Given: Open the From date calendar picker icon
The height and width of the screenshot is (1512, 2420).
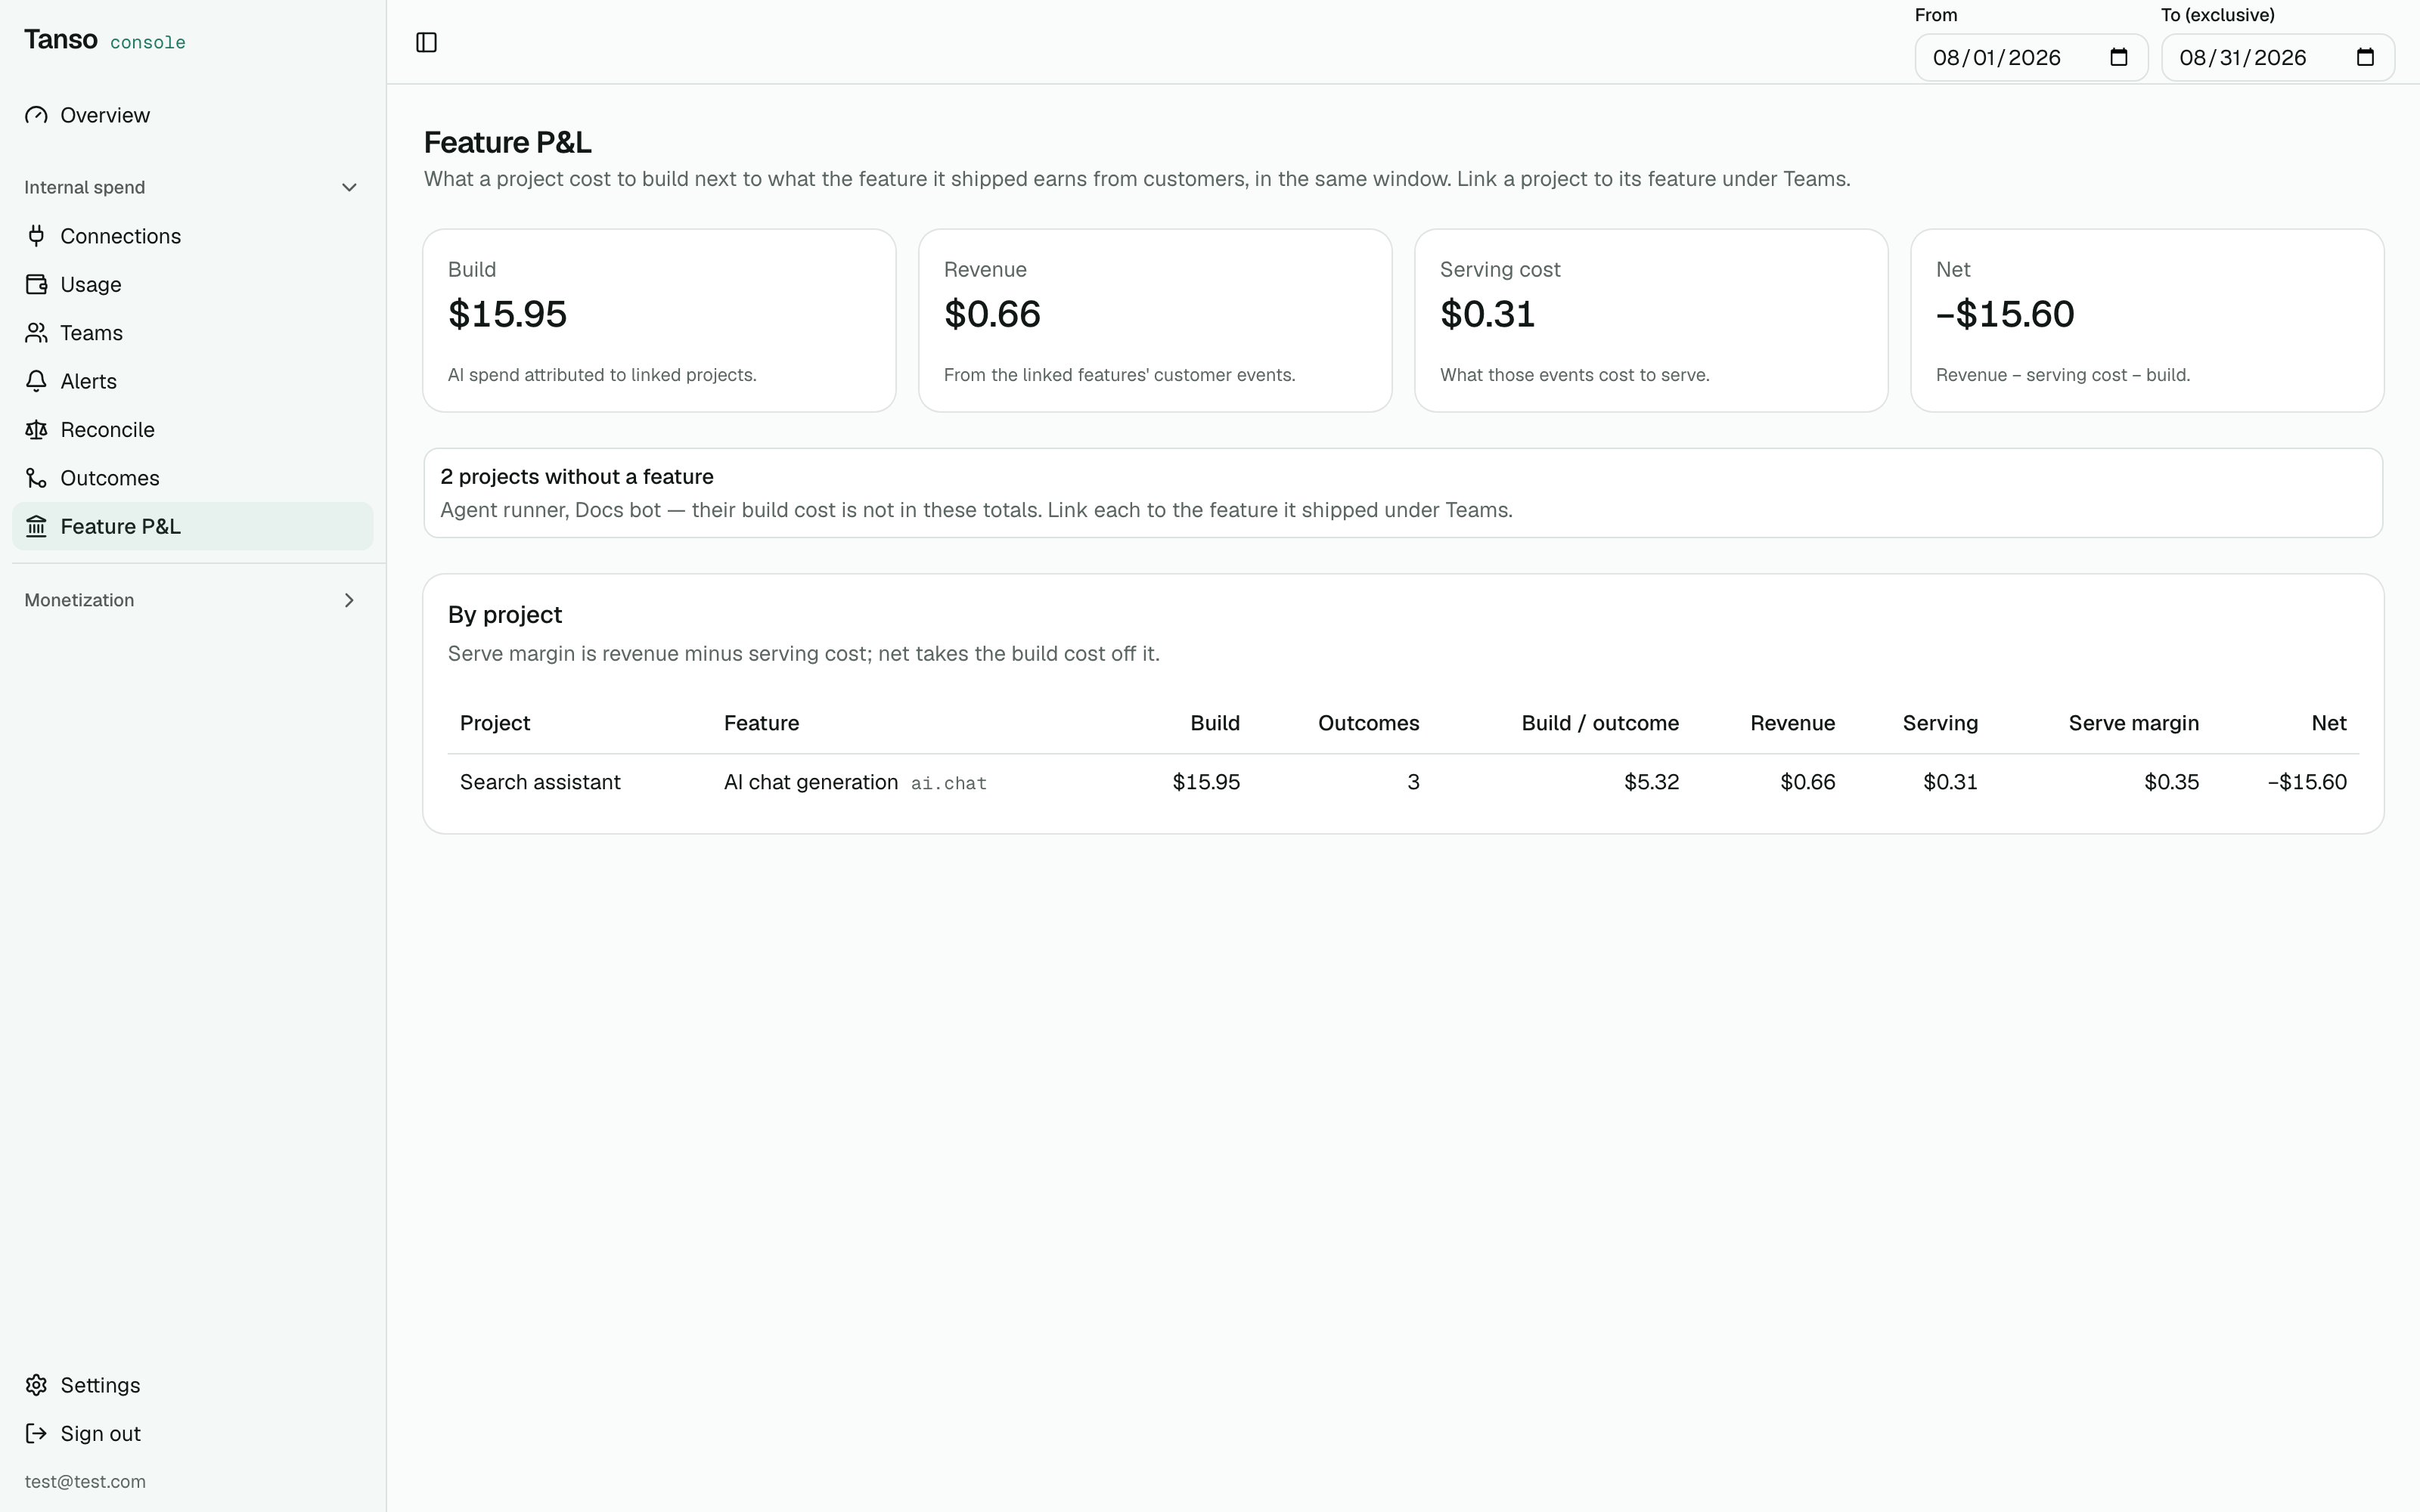Looking at the screenshot, I should click(x=2118, y=57).
